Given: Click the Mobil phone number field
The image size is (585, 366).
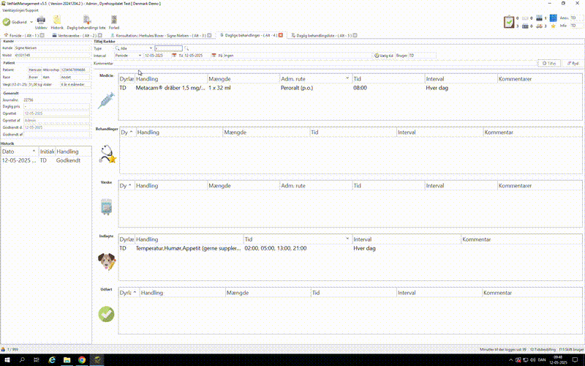Looking at the screenshot, I should click(x=52, y=55).
